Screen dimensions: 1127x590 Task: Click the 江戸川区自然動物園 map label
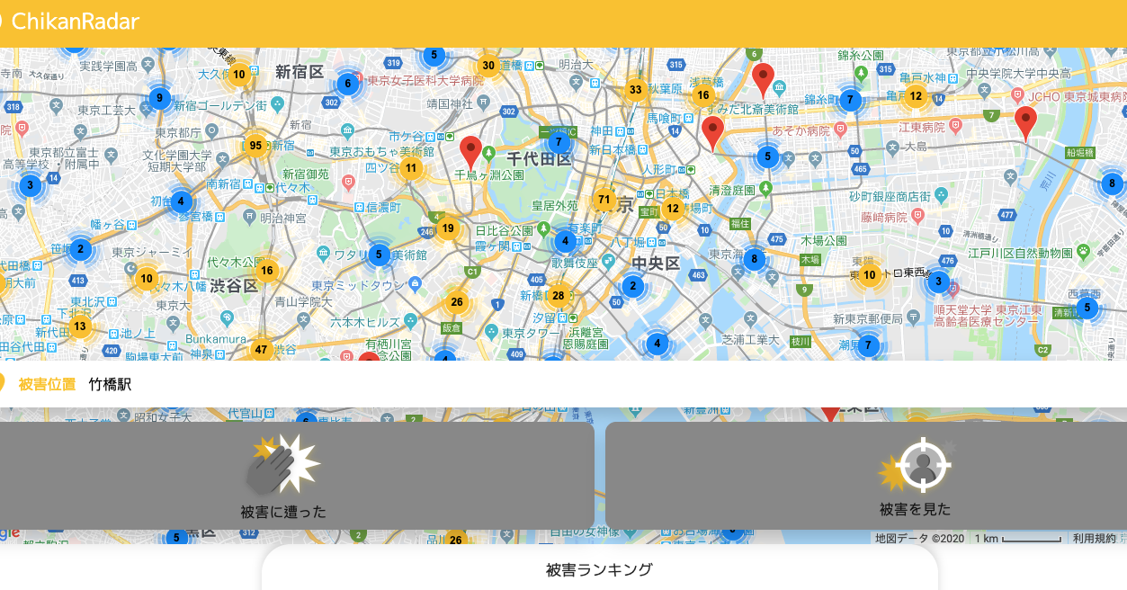click(x=1022, y=253)
